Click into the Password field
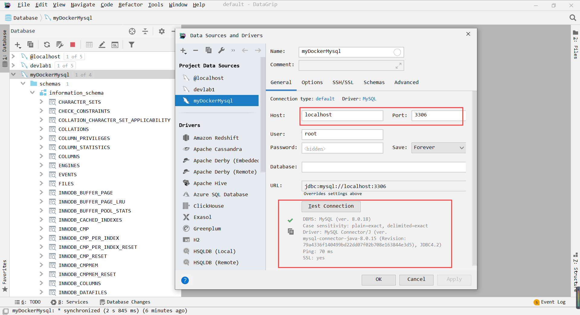The image size is (580, 315). pyautogui.click(x=342, y=148)
